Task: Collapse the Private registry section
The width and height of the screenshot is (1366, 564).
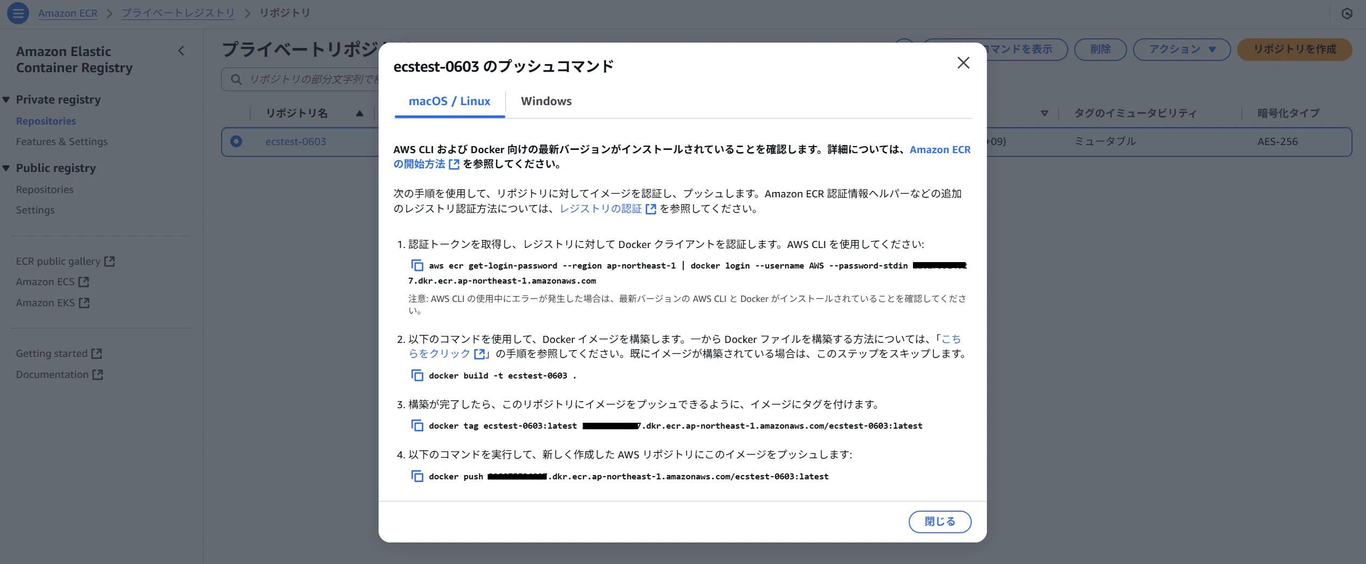Action: [6, 100]
